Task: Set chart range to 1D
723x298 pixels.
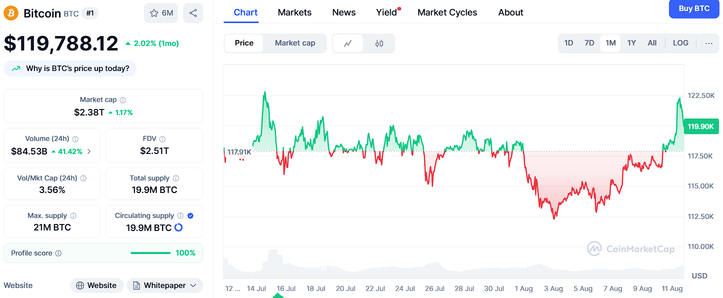Action: tap(569, 43)
